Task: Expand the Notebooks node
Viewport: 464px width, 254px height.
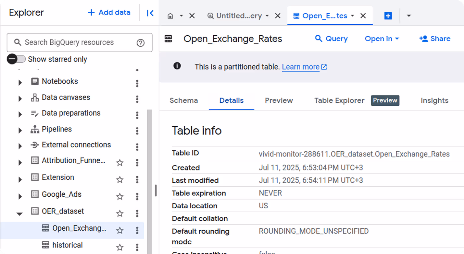Action: point(20,83)
